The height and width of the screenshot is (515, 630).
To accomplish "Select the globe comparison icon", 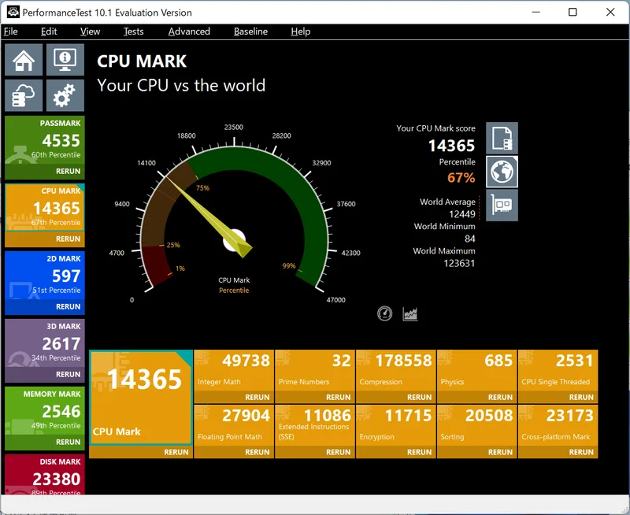I will pyautogui.click(x=502, y=172).
